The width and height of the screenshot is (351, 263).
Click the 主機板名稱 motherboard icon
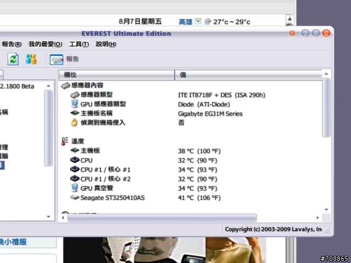point(75,113)
